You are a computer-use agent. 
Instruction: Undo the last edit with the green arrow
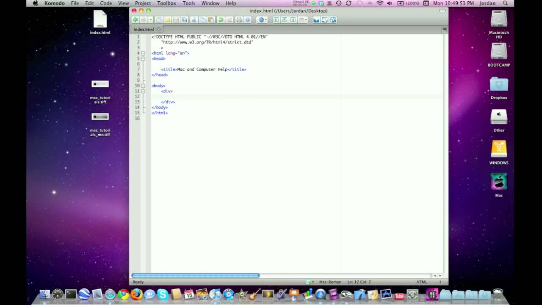[220, 19]
